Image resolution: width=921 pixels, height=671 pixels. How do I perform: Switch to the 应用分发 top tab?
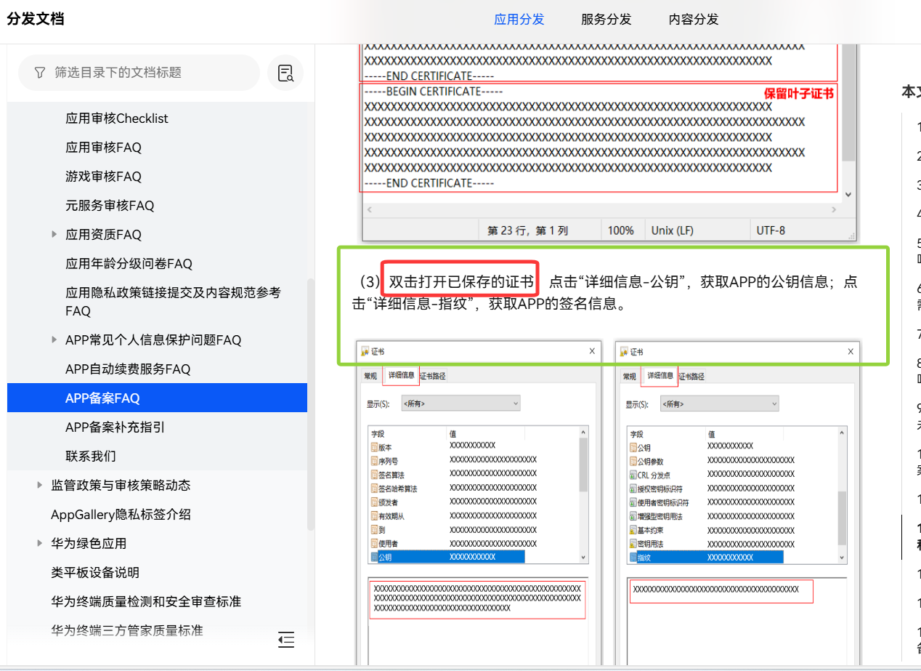(519, 20)
